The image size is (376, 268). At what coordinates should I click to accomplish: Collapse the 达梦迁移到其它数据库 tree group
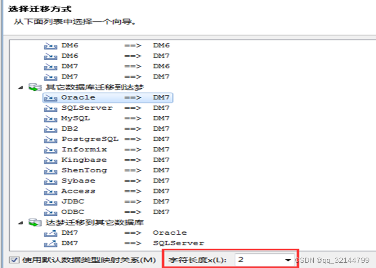[x=21, y=223]
